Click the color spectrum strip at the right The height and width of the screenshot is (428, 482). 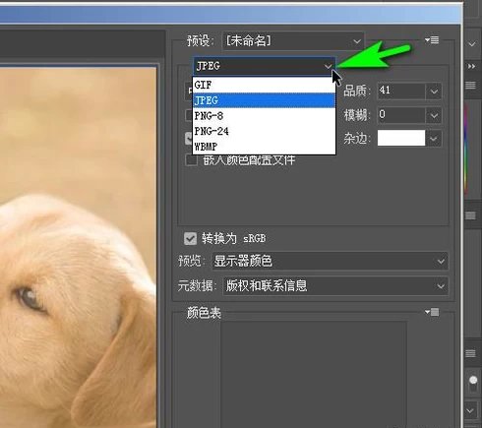tap(466, 150)
